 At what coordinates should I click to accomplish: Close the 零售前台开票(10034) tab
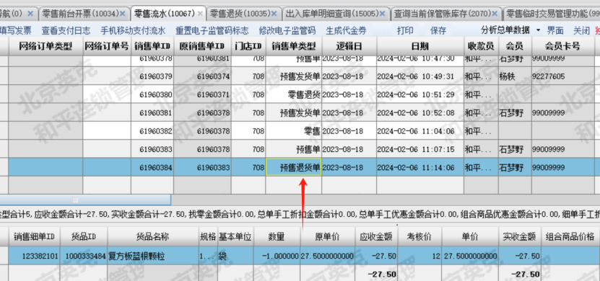123,14
